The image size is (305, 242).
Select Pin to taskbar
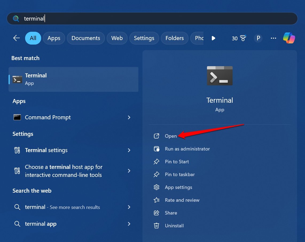(180, 174)
